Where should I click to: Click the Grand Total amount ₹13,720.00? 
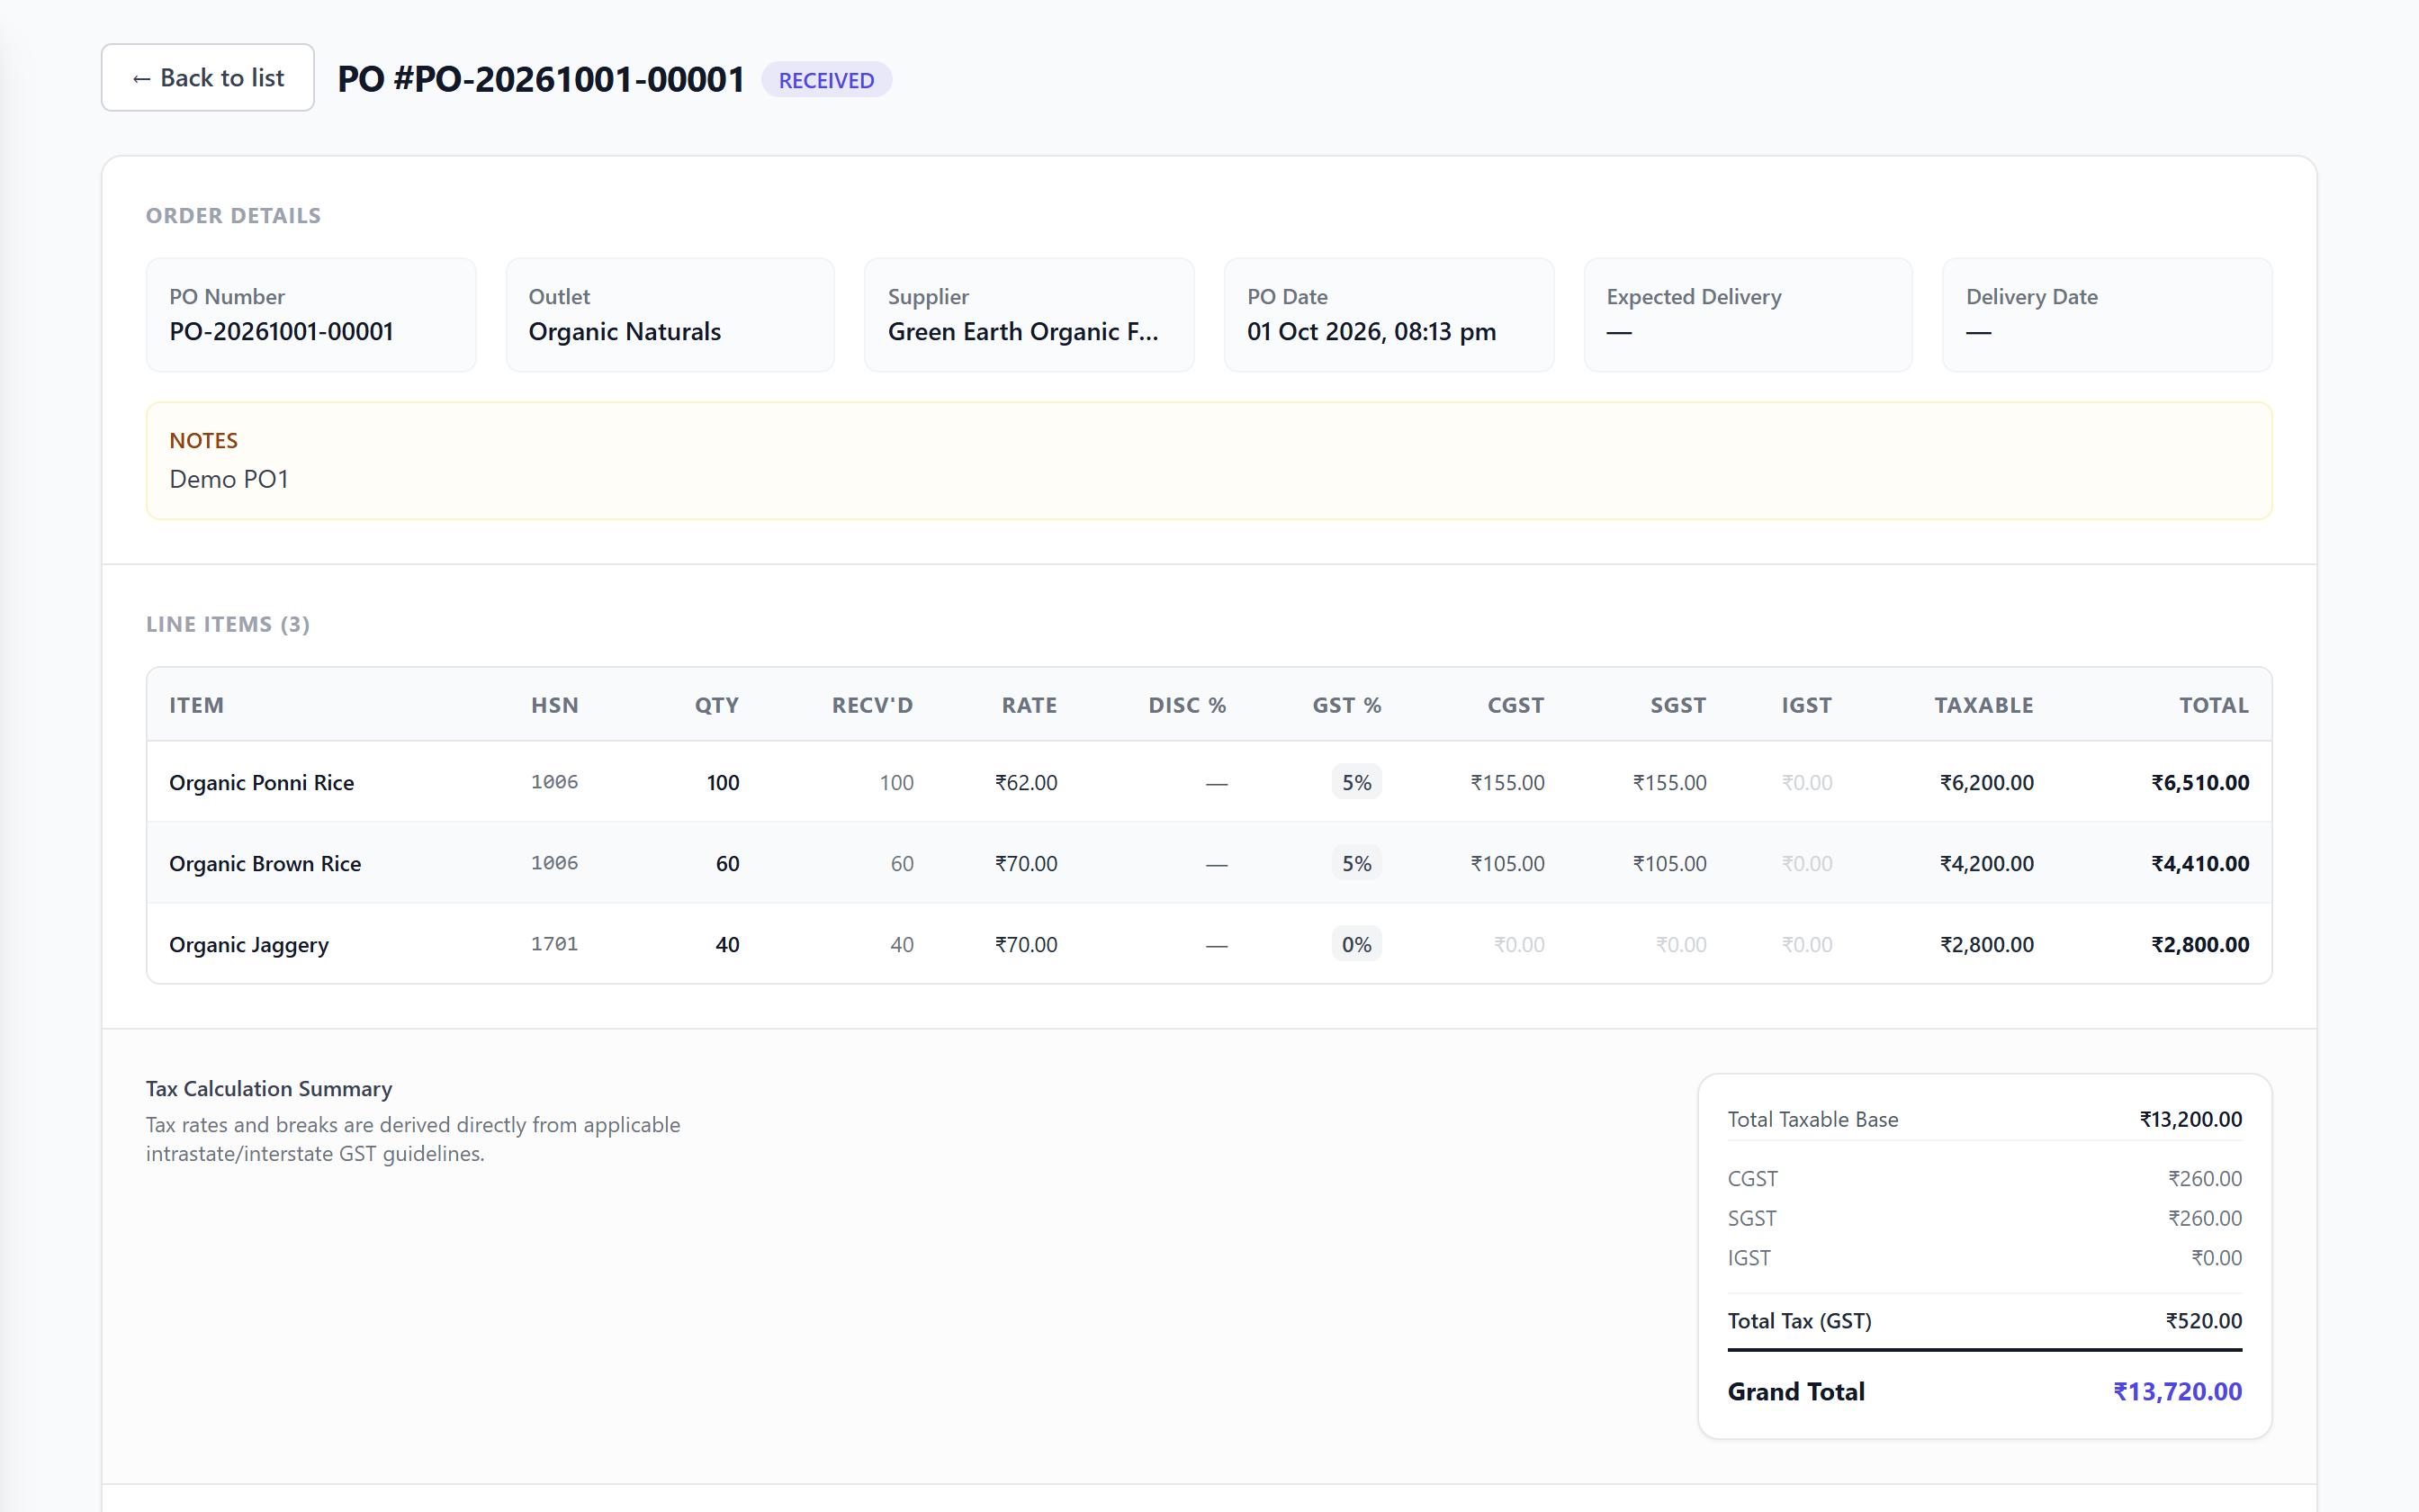pos(2177,1391)
